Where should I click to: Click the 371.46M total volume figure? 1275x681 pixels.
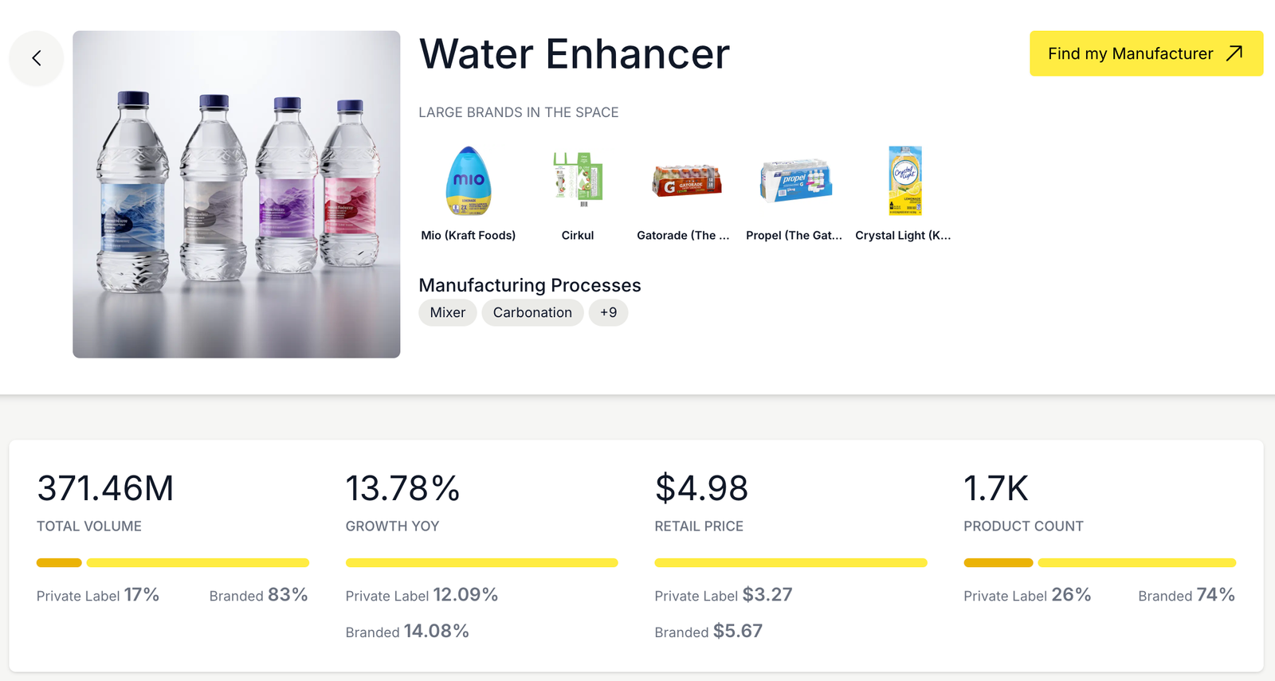[105, 488]
